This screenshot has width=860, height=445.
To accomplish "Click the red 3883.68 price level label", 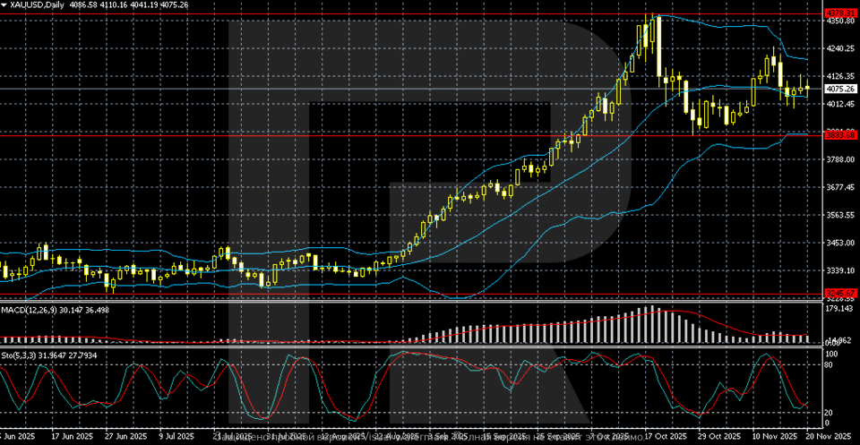I will [840, 135].
